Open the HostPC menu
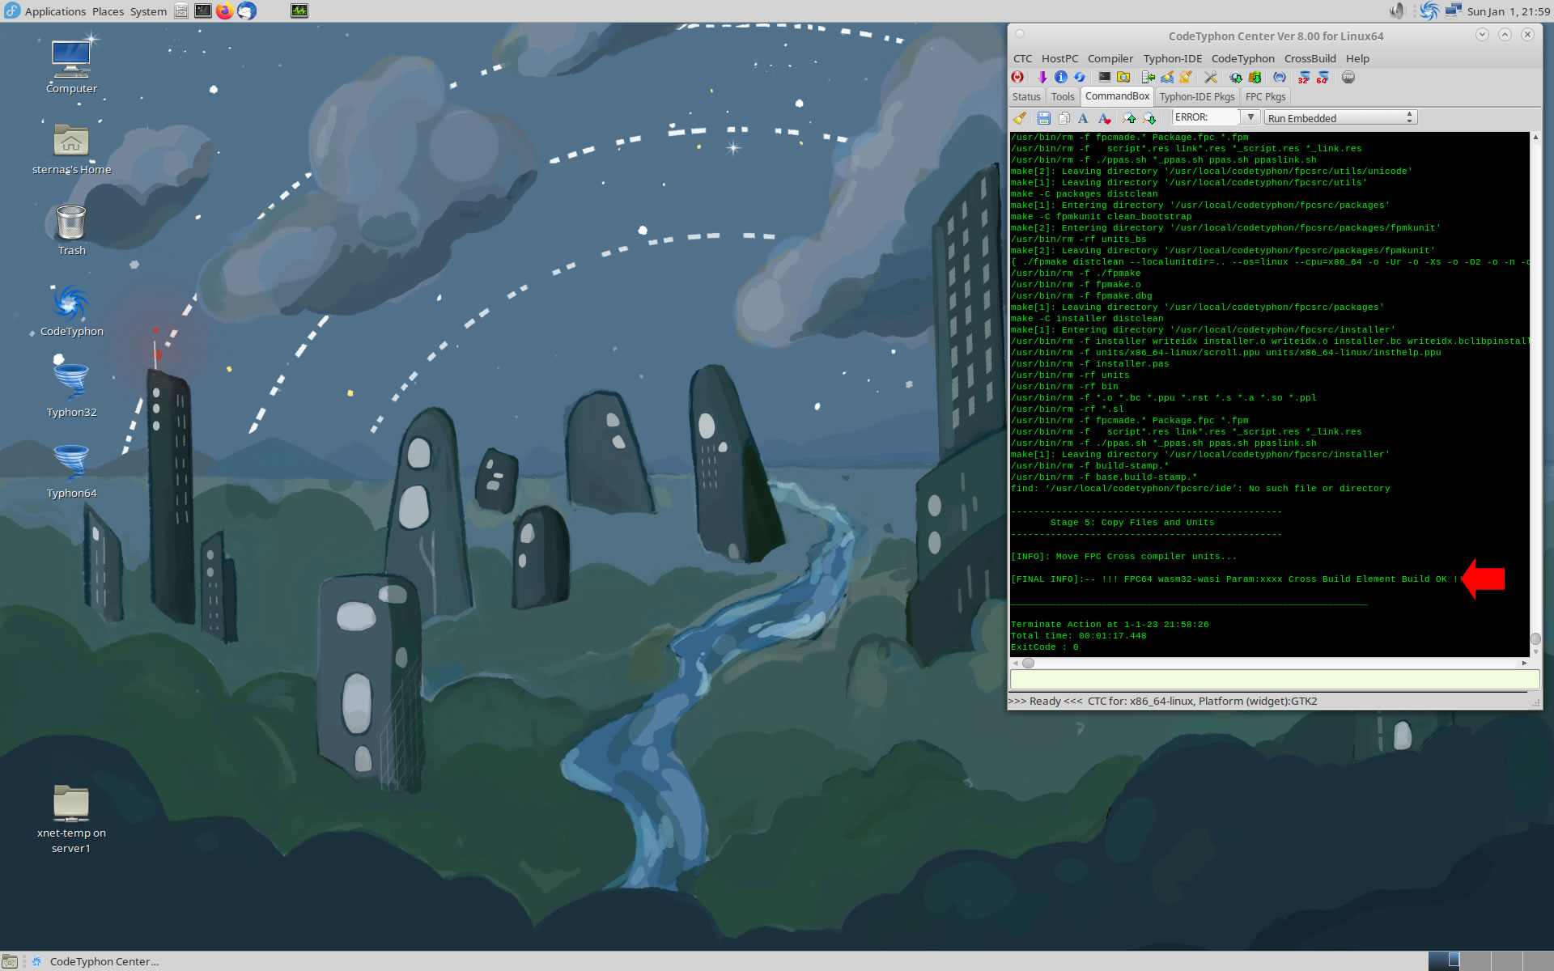The height and width of the screenshot is (971, 1554). (1059, 58)
